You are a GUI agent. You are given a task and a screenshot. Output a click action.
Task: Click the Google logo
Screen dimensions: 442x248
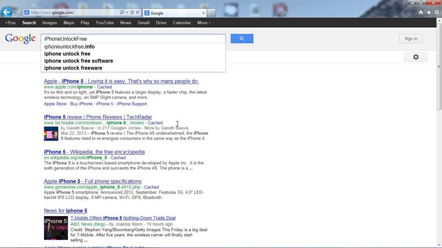[x=20, y=39]
